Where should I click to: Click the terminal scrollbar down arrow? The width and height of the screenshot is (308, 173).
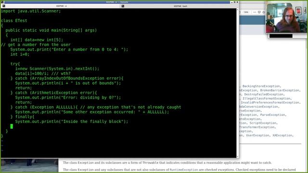pos(238,157)
